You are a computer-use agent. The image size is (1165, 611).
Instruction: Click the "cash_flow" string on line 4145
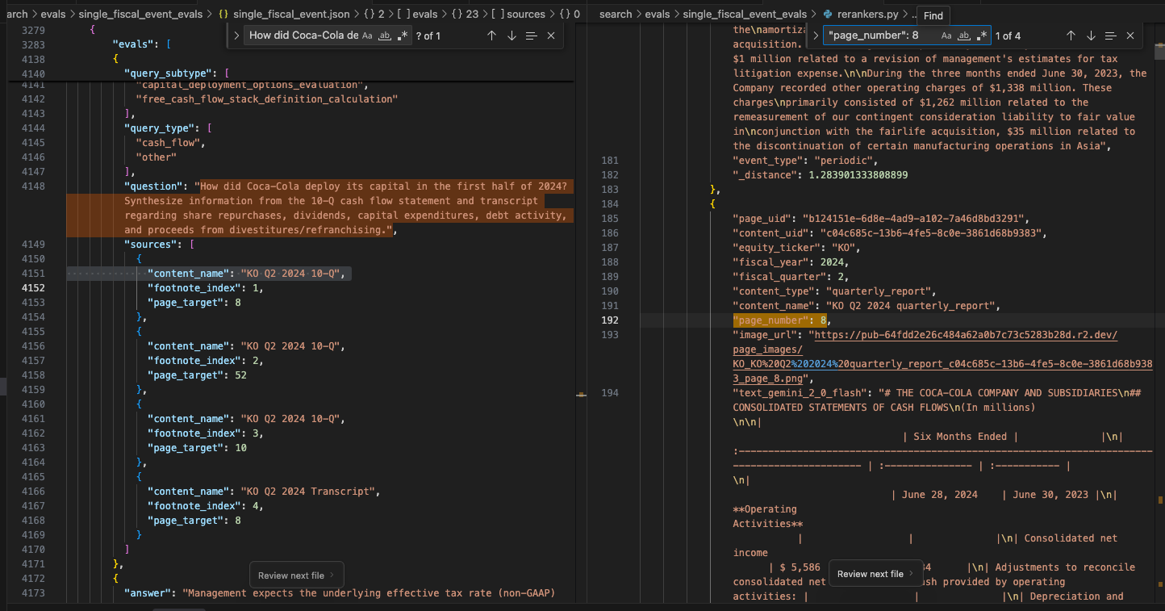(x=167, y=143)
